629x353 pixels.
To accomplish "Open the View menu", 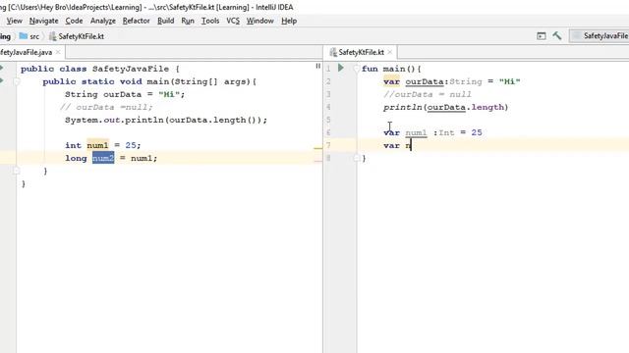I will point(14,21).
